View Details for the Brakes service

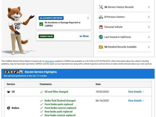coord(135,101)
